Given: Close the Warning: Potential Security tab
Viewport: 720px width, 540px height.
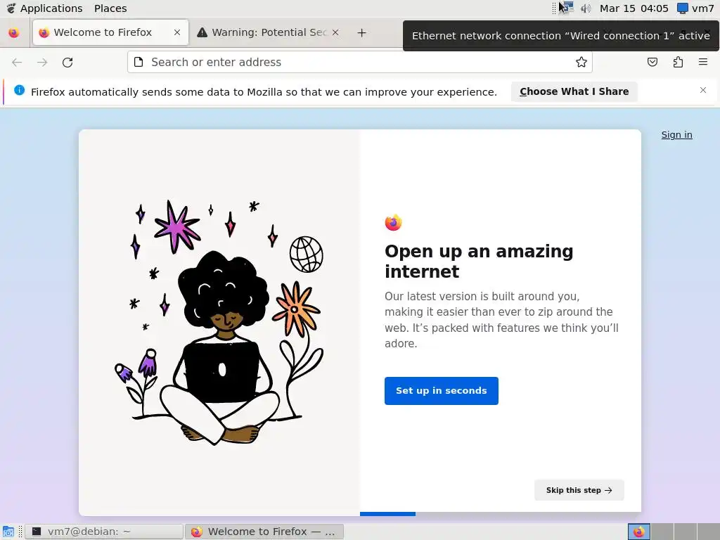Looking at the screenshot, I should pos(335,32).
